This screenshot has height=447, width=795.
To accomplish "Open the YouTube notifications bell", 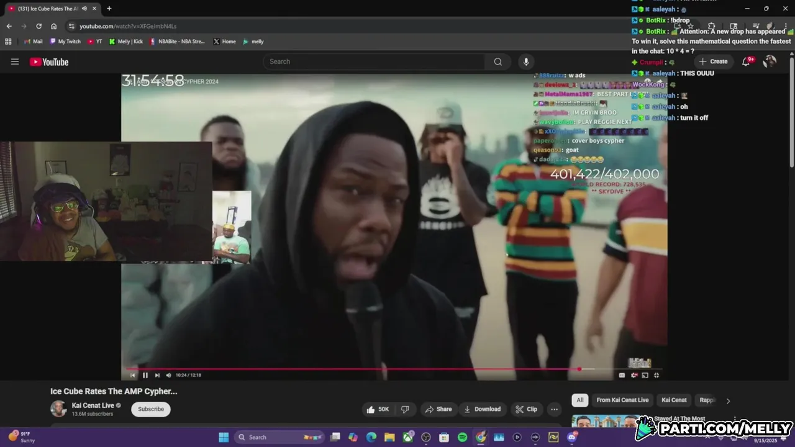I will tap(747, 61).
